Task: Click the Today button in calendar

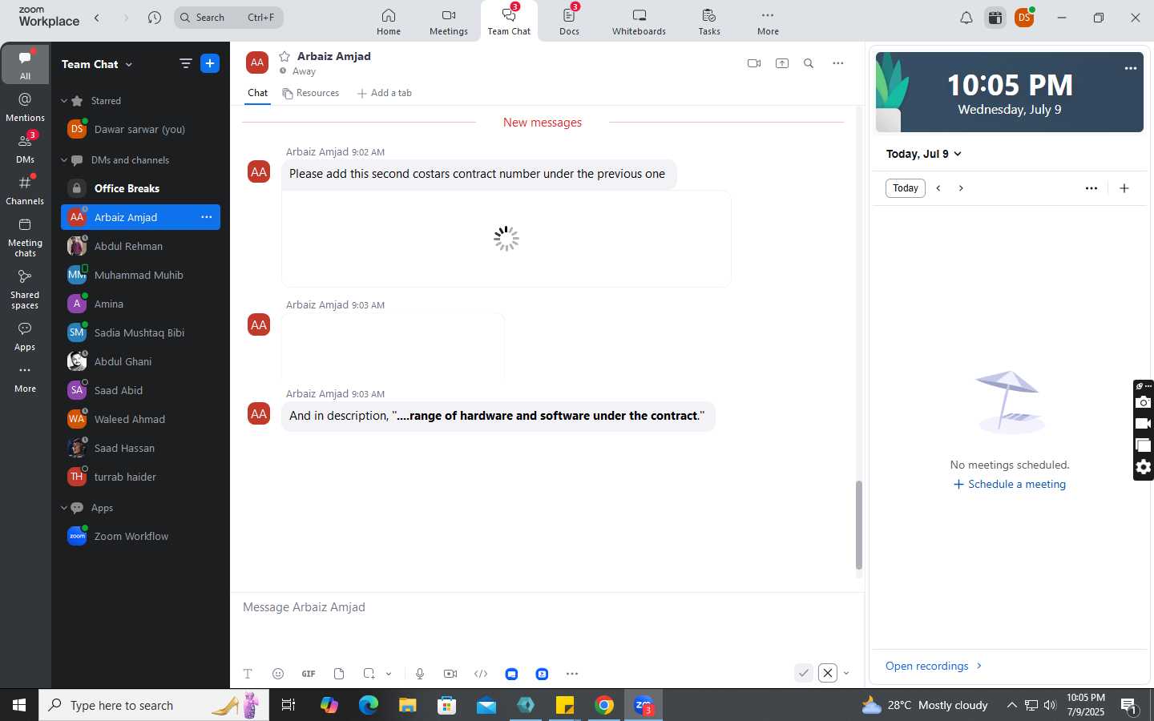Action: [906, 188]
